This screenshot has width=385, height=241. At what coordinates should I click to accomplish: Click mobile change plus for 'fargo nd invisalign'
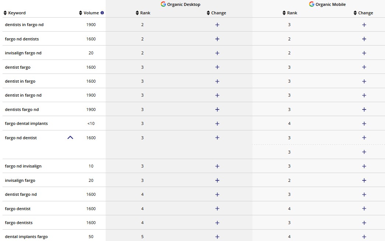[364, 166]
